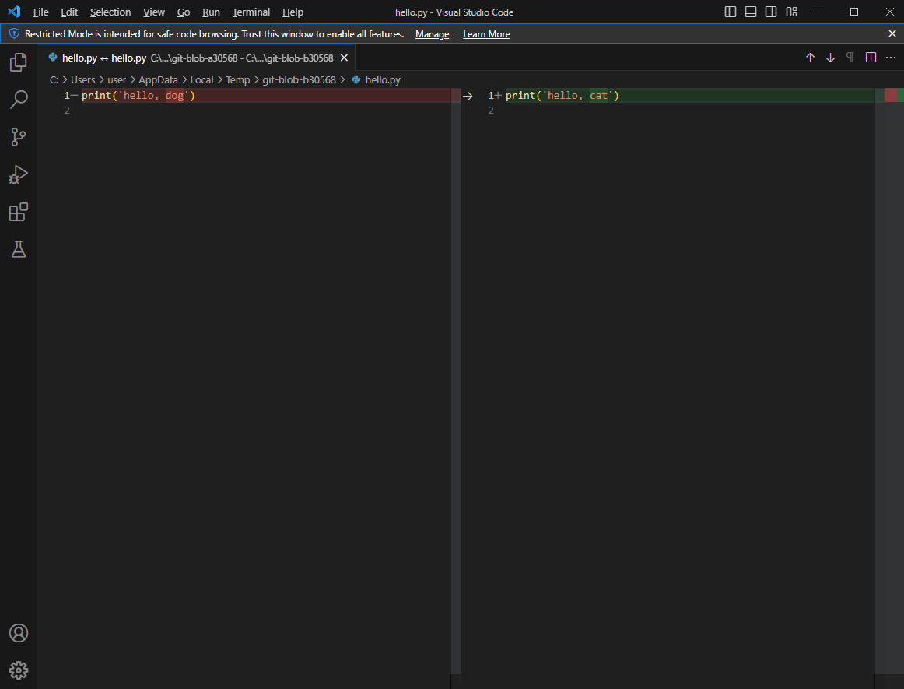Click line number 2 in right editor
This screenshot has height=689, width=904.
(x=491, y=111)
